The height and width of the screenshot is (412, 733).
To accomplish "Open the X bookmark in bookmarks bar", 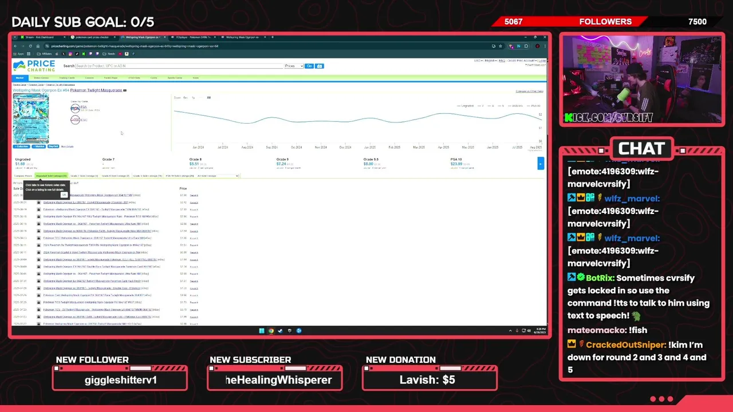I will pyautogui.click(x=64, y=54).
